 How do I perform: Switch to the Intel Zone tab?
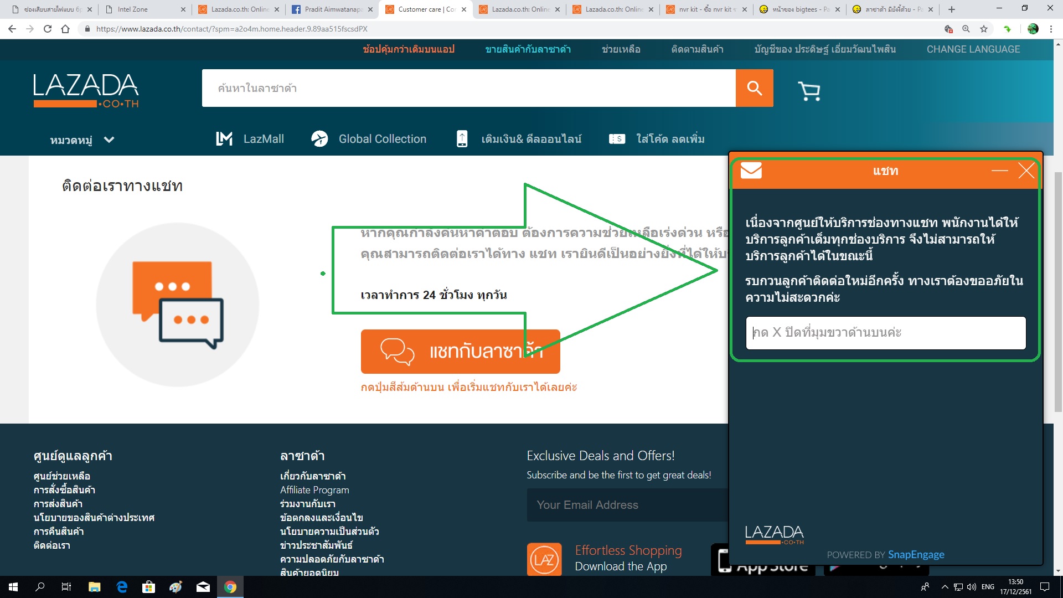[x=133, y=9]
